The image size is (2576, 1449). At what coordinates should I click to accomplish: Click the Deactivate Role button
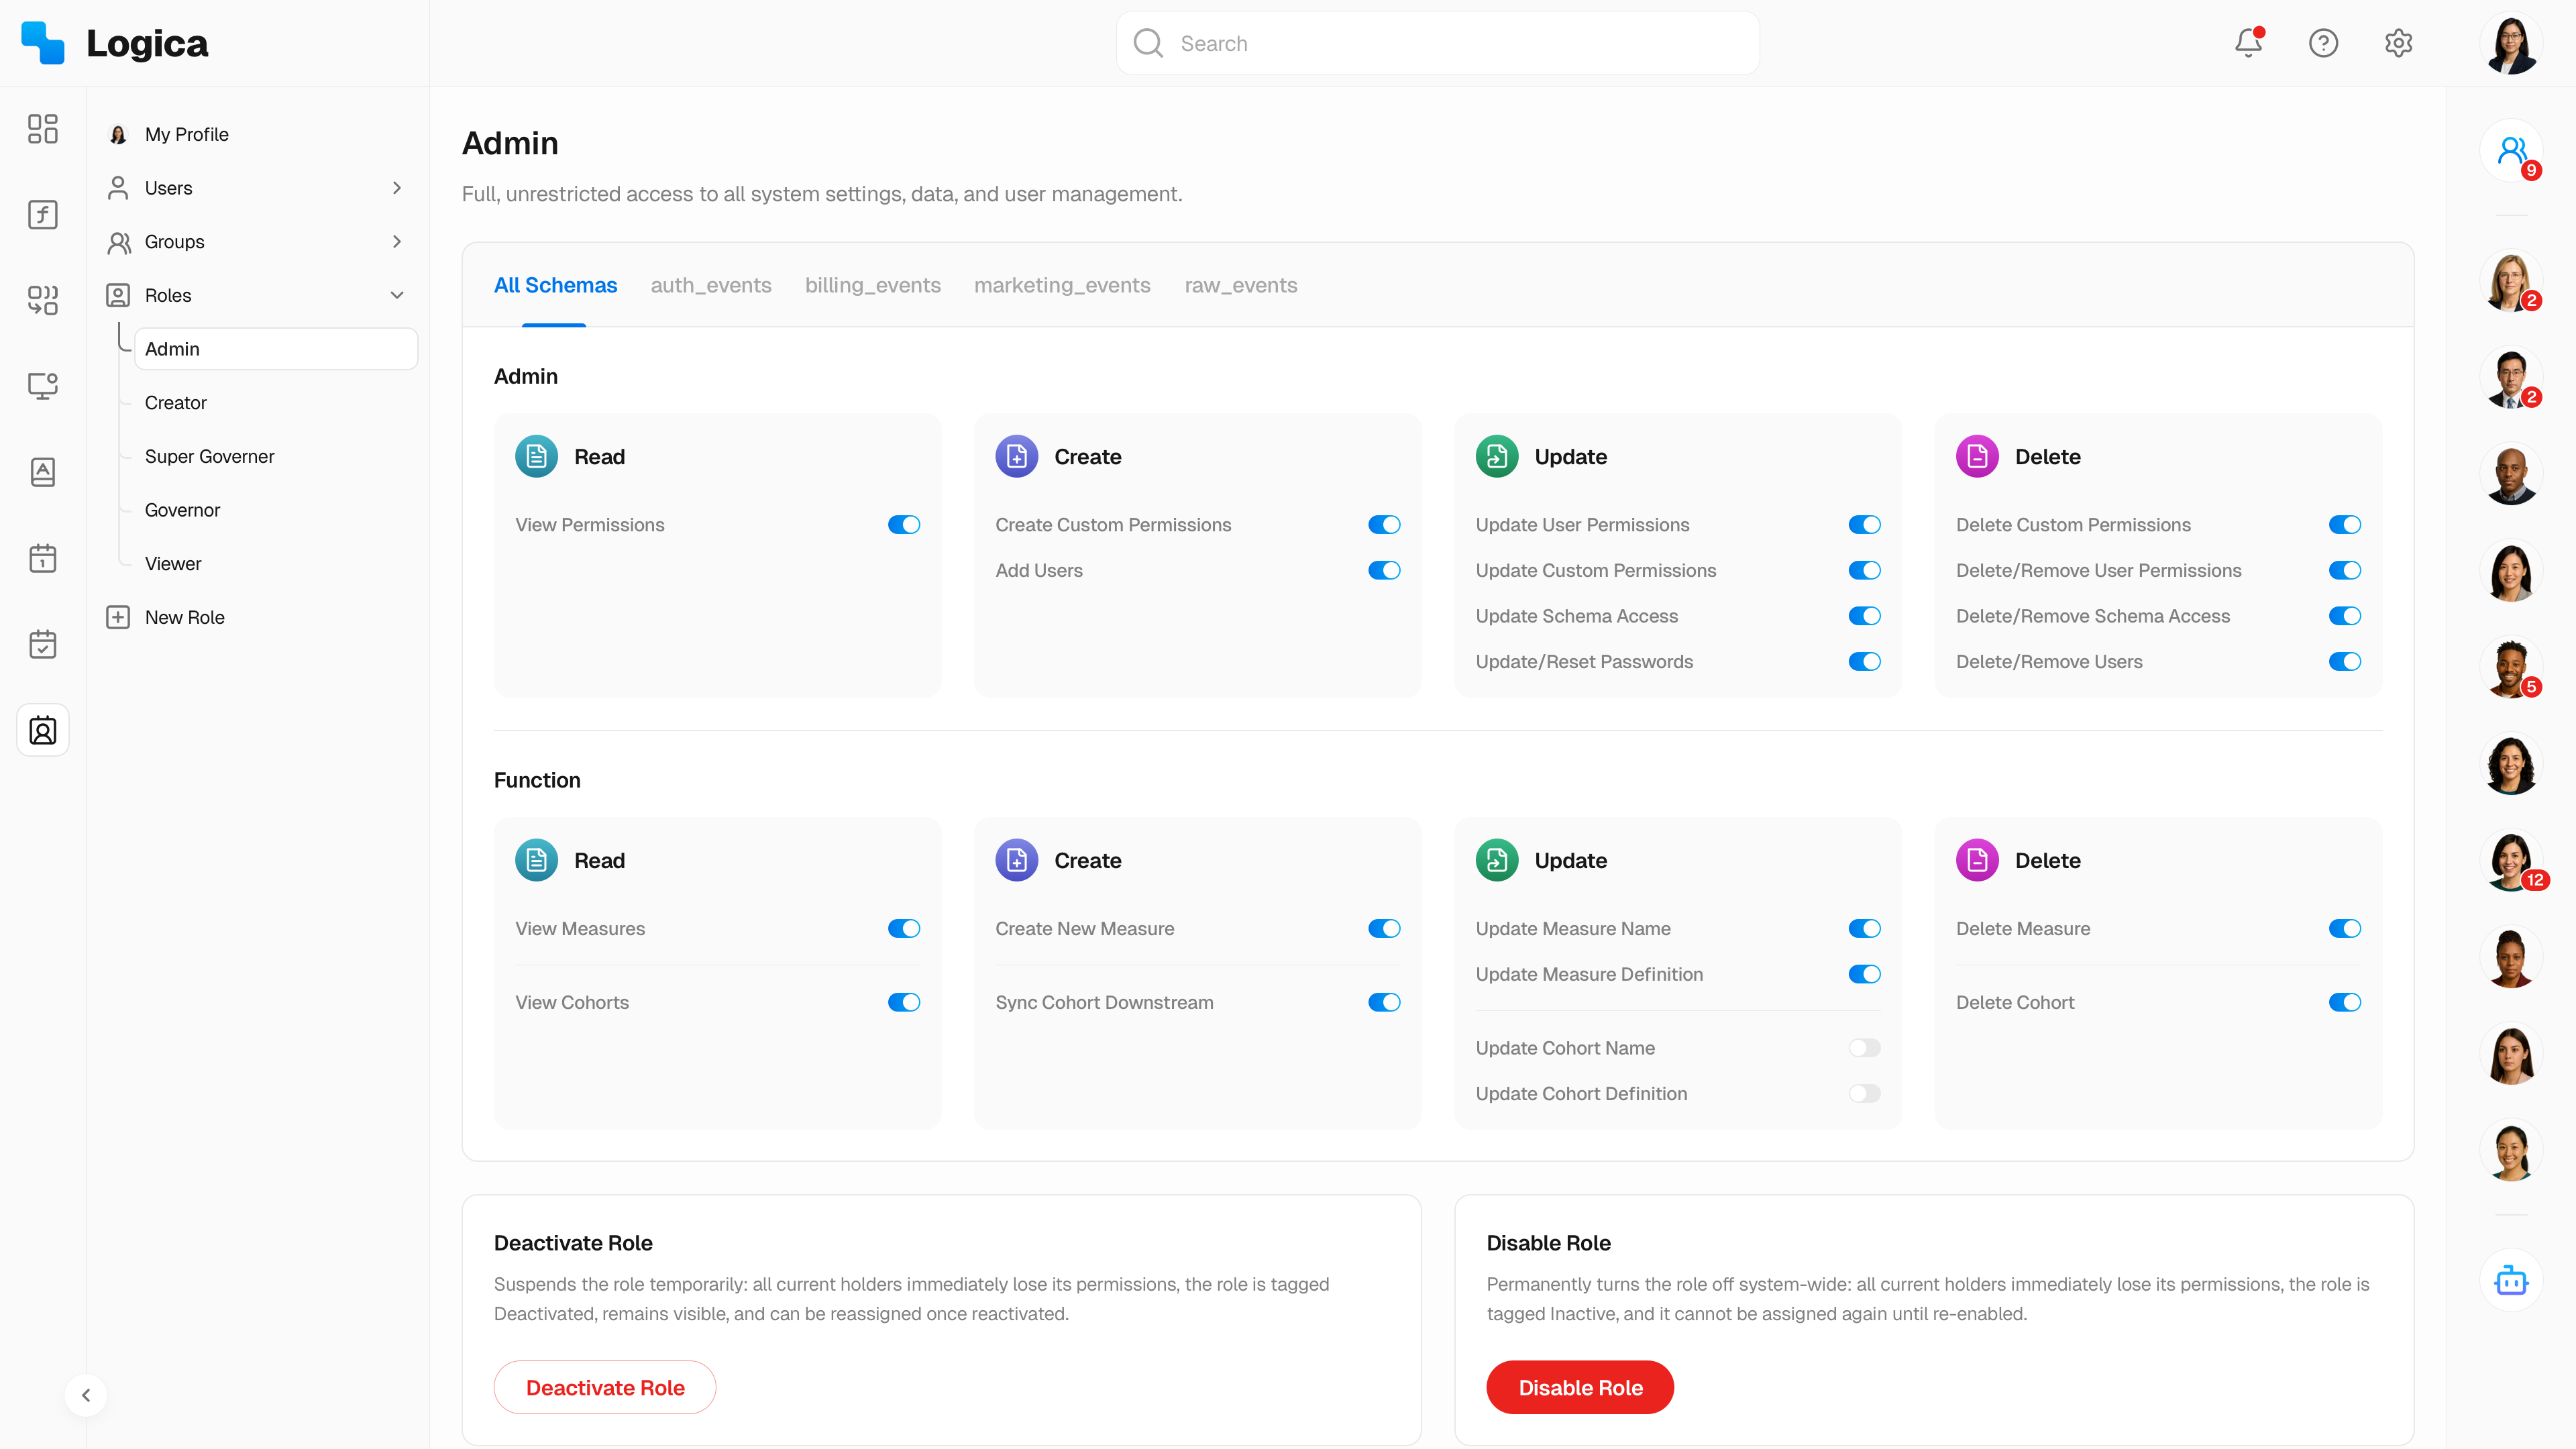[x=604, y=1387]
